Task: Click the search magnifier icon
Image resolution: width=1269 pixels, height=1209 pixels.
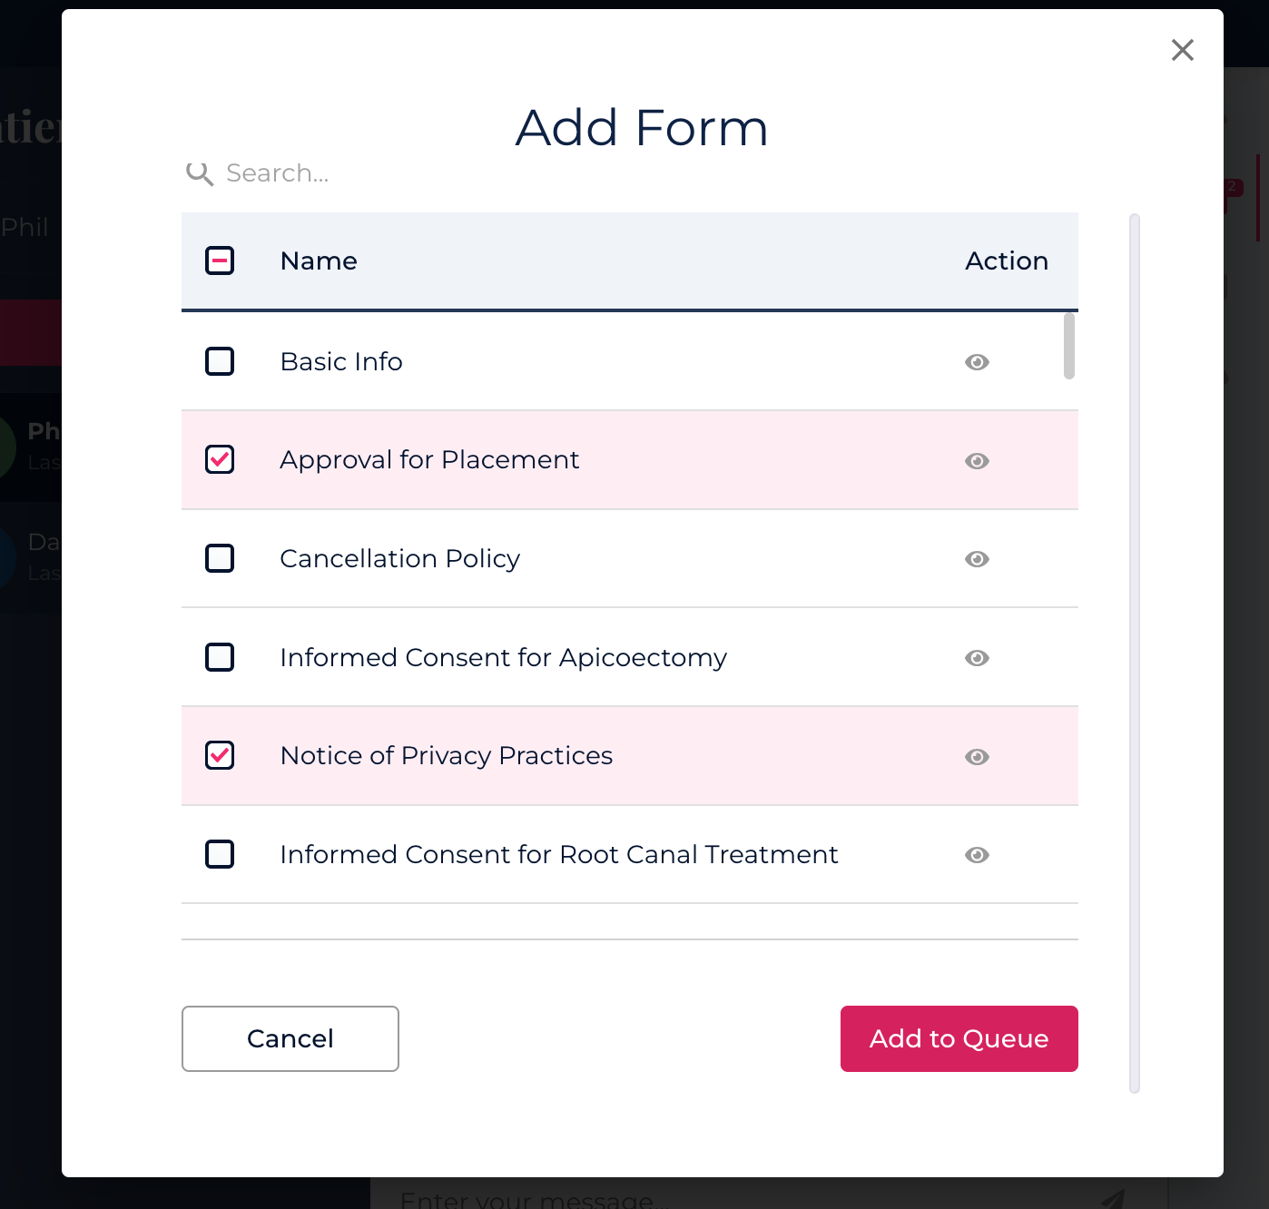Action: point(200,173)
